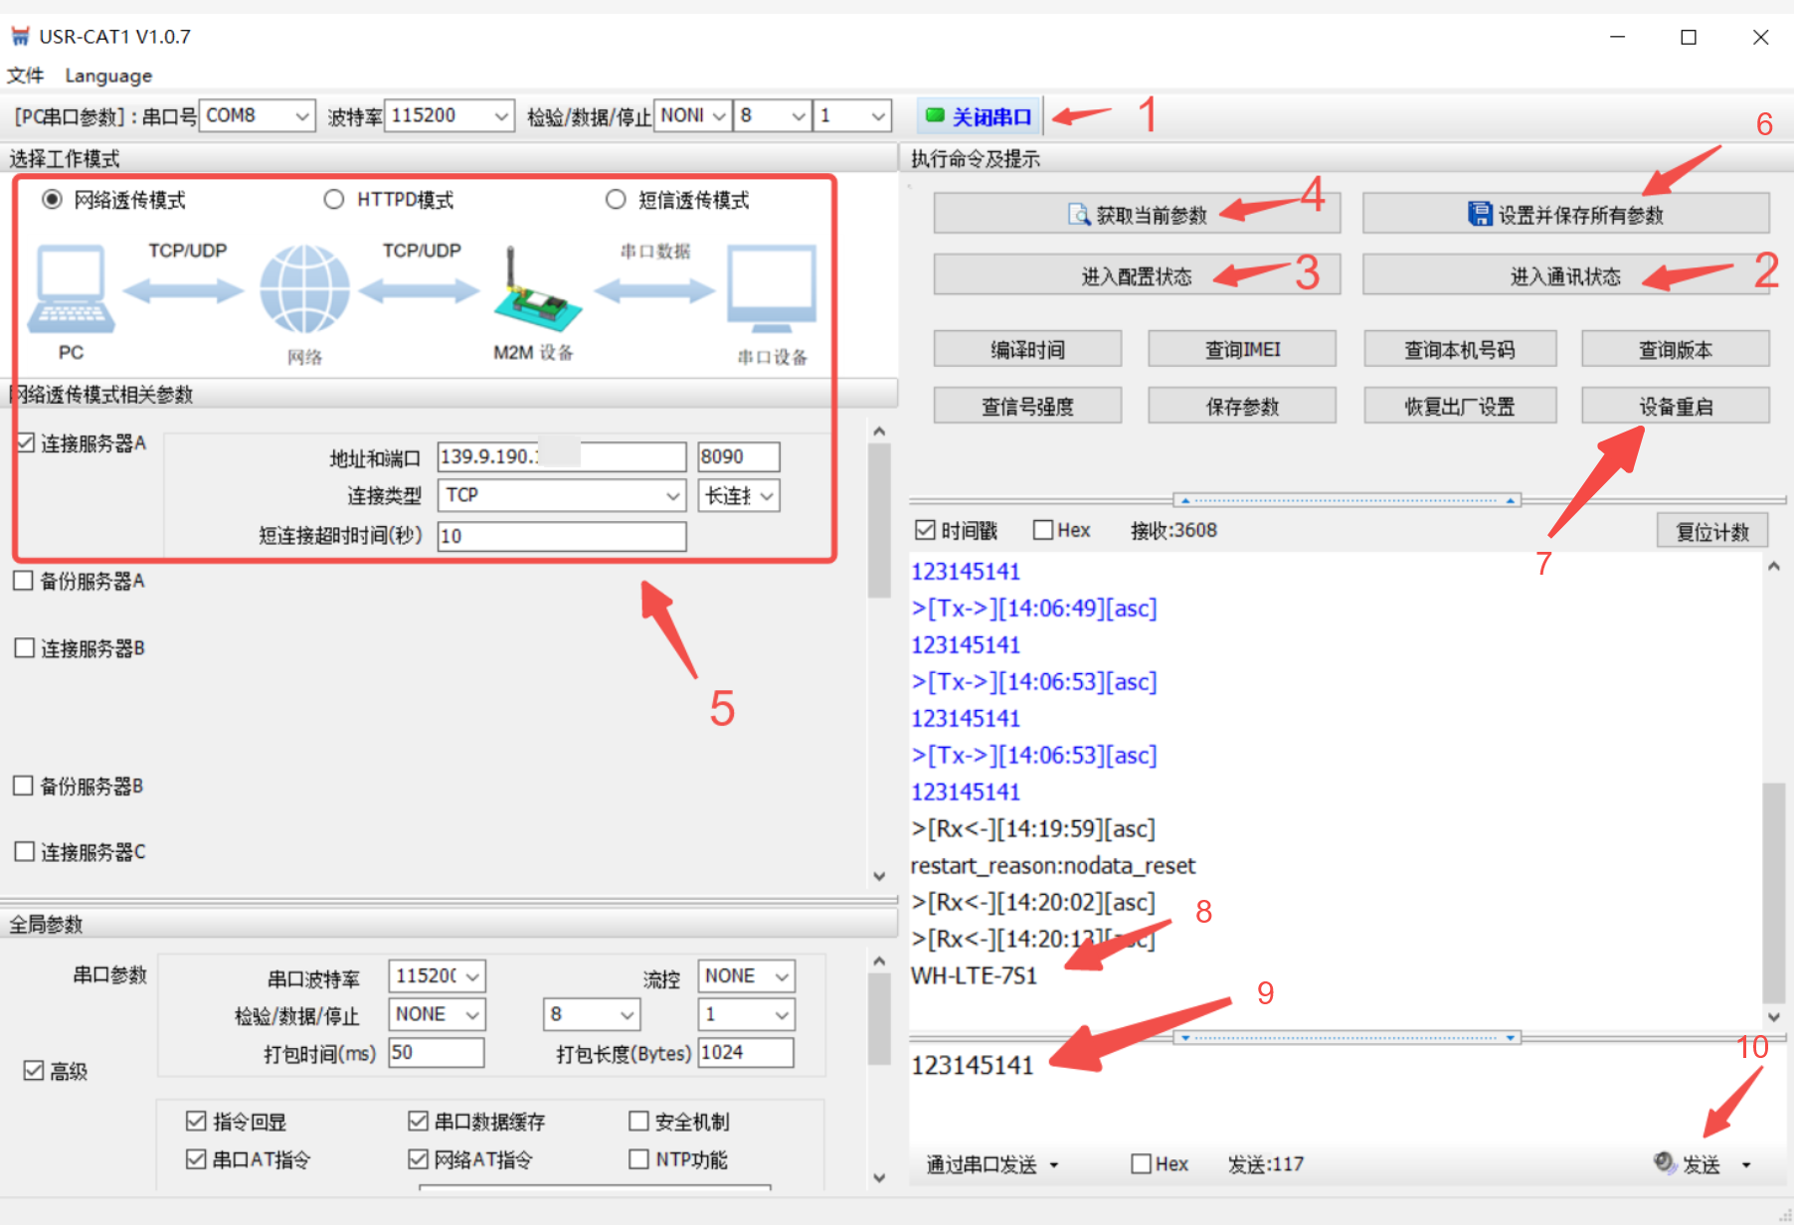
Task: Select HTTPD模式 radio button
Action: coord(334,200)
